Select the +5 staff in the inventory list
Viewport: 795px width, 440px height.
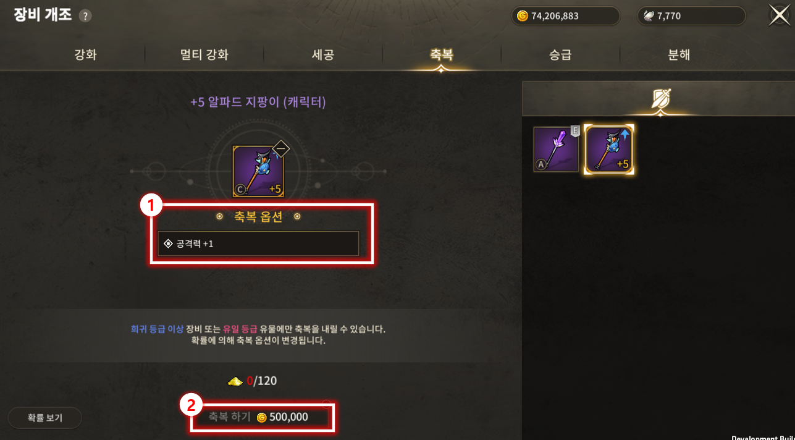tap(609, 150)
